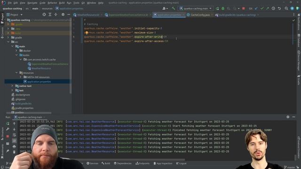Switch to the WeatherResource.kt editor tab
Screen dimensions: 301x169
point(88,15)
